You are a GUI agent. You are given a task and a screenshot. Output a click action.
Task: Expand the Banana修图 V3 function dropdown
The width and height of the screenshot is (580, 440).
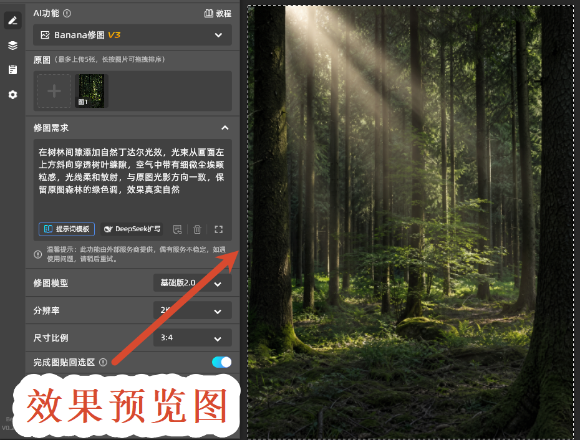132,35
